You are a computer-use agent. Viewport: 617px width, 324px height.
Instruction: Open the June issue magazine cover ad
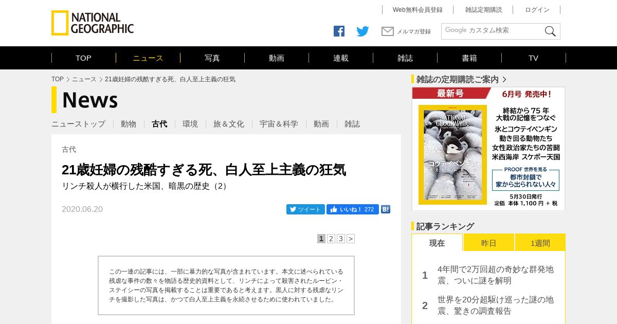(488, 149)
